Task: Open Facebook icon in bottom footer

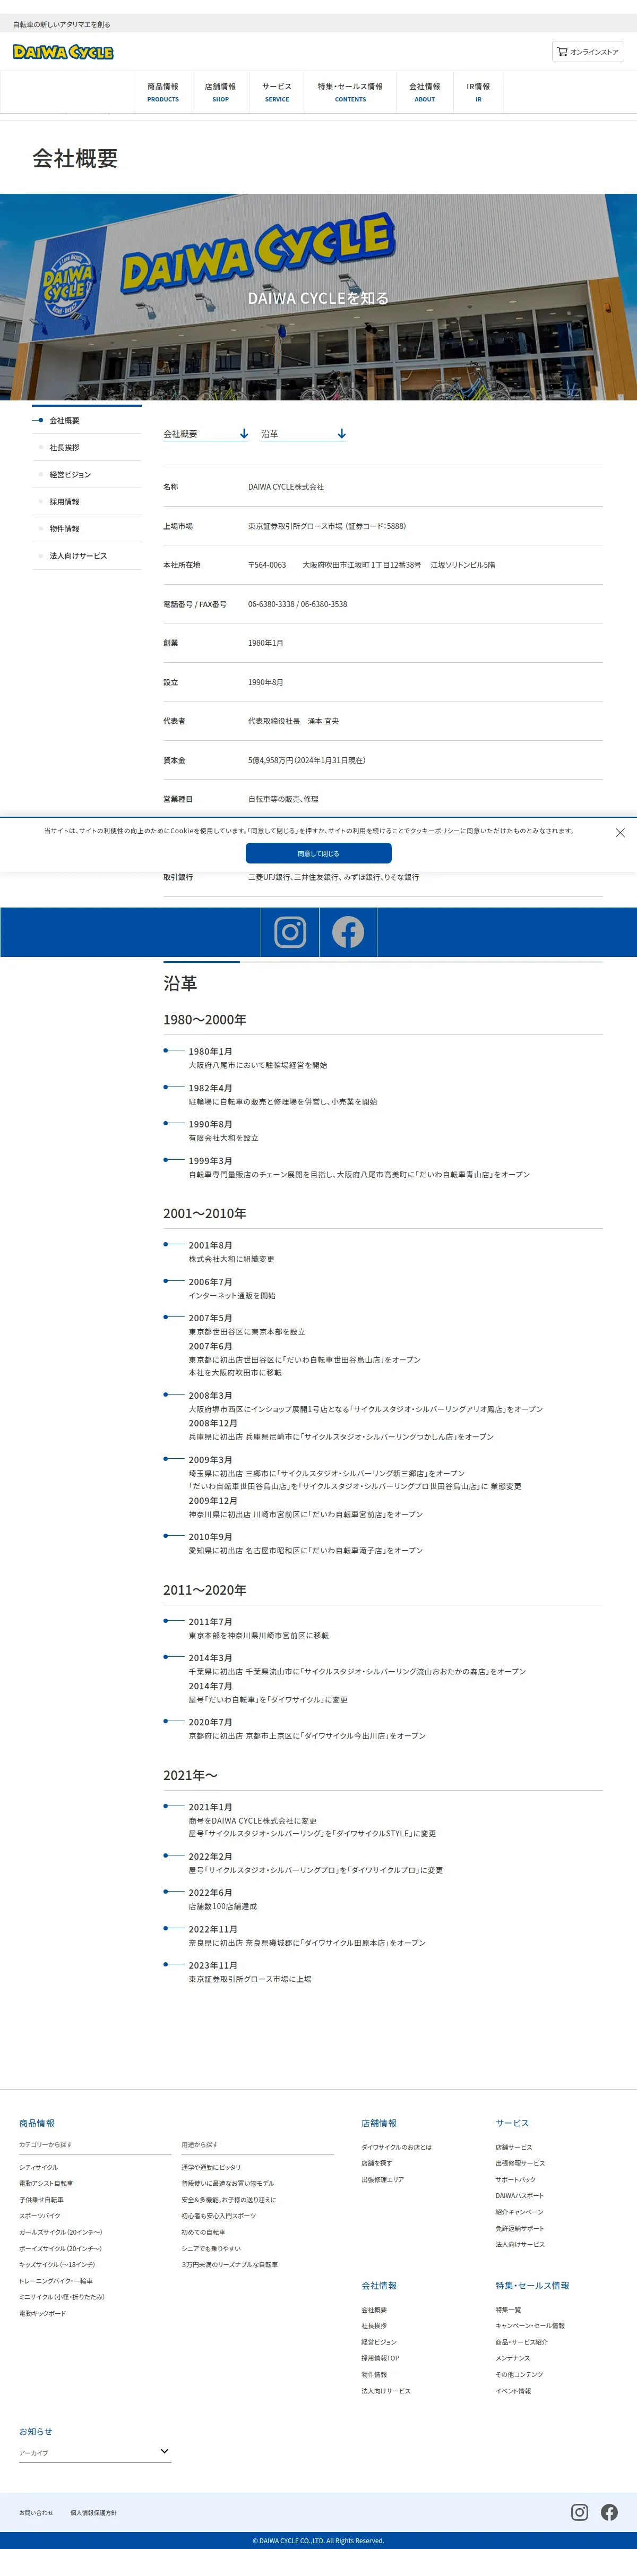Action: coord(609,2512)
